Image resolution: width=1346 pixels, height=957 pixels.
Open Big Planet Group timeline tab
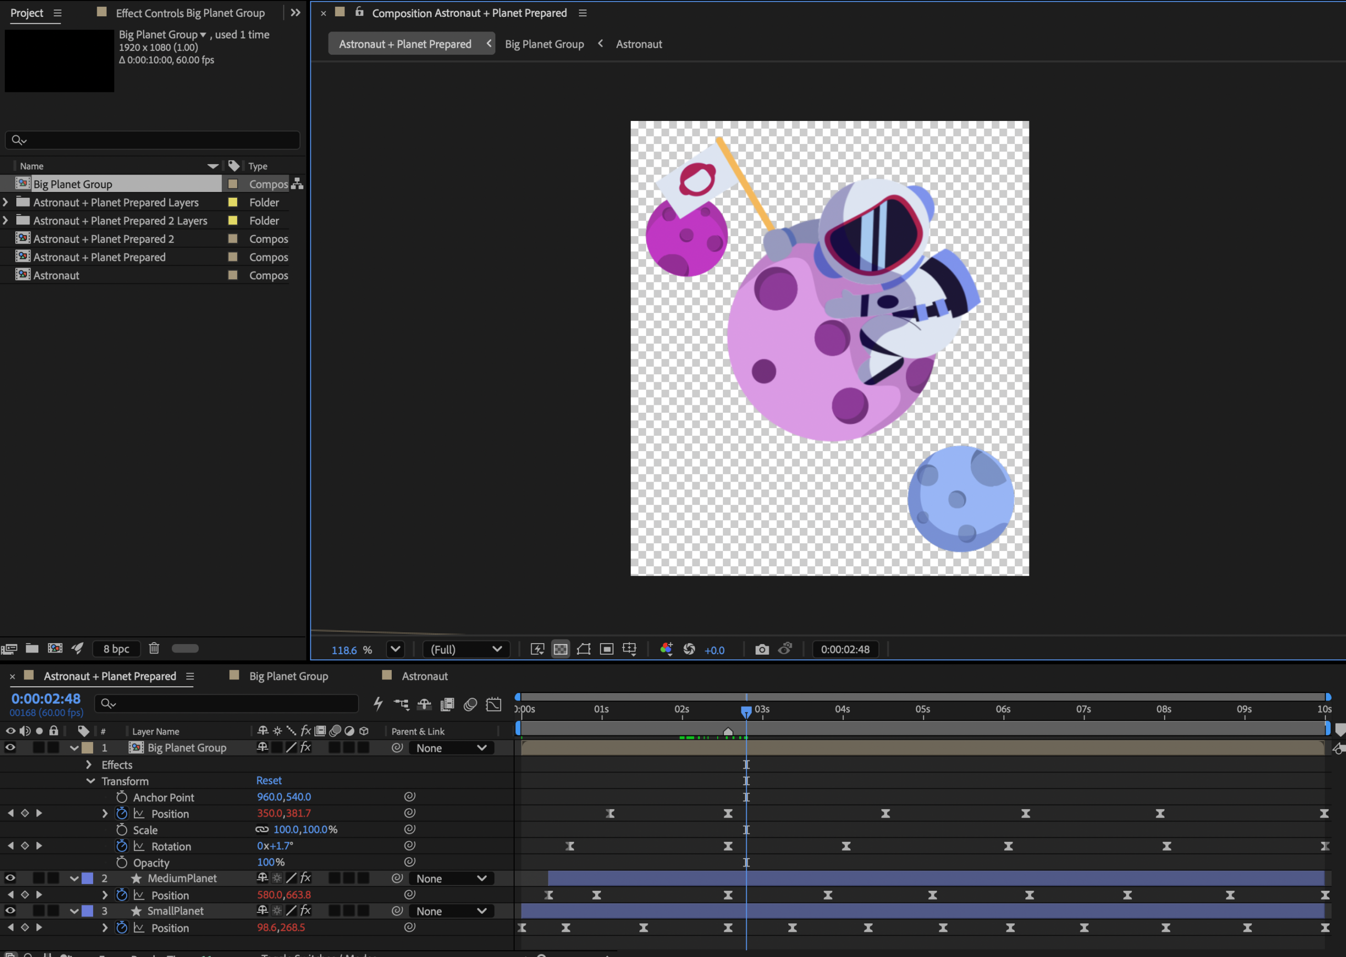coord(289,676)
